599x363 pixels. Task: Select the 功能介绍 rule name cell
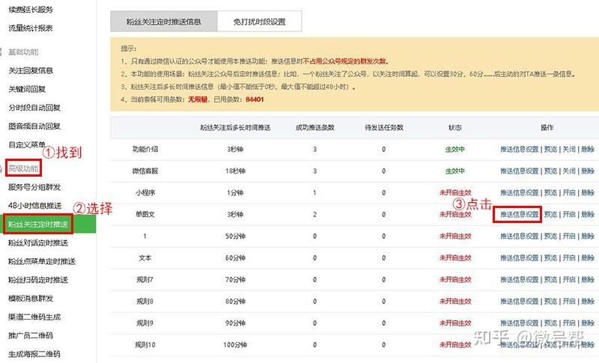click(x=145, y=149)
